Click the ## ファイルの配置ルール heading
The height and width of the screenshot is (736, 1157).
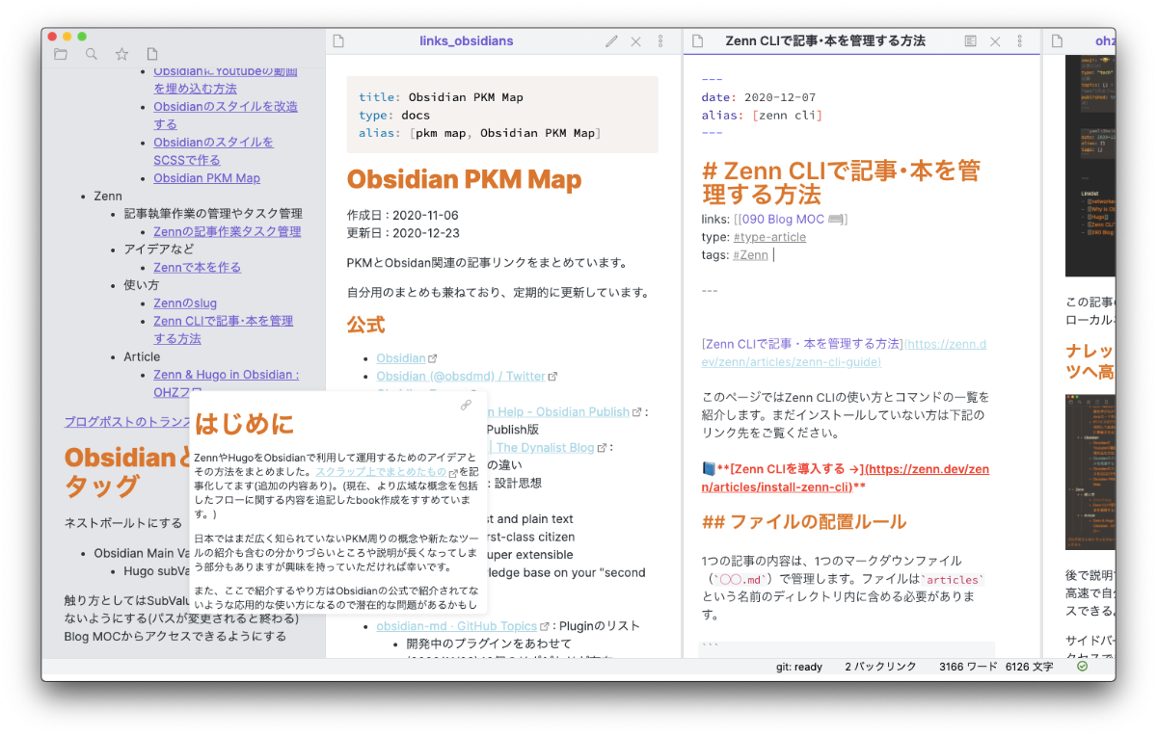pyautogui.click(x=804, y=522)
